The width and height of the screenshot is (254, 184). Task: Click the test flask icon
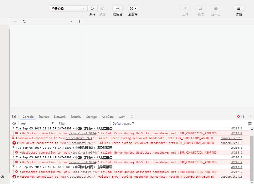[x=201, y=8]
